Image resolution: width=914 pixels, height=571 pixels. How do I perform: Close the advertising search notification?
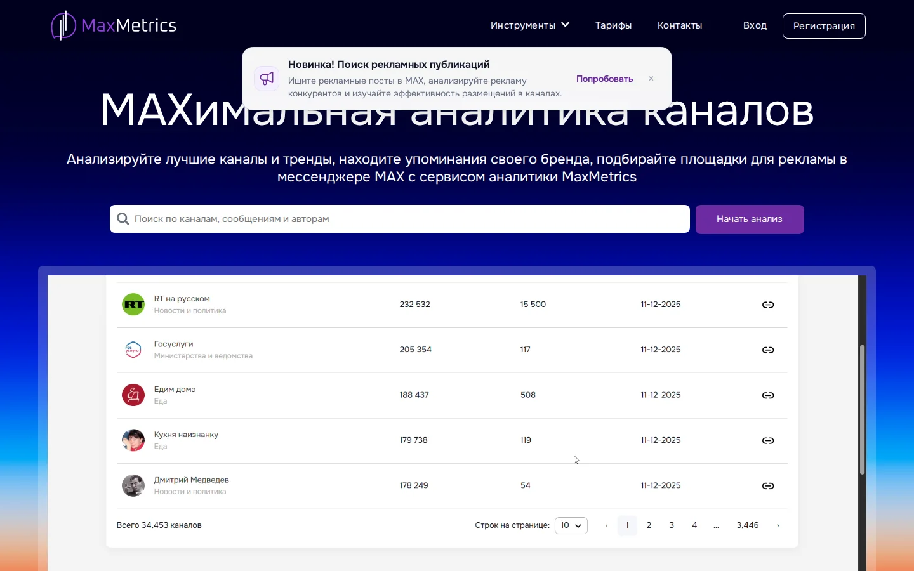click(x=651, y=79)
